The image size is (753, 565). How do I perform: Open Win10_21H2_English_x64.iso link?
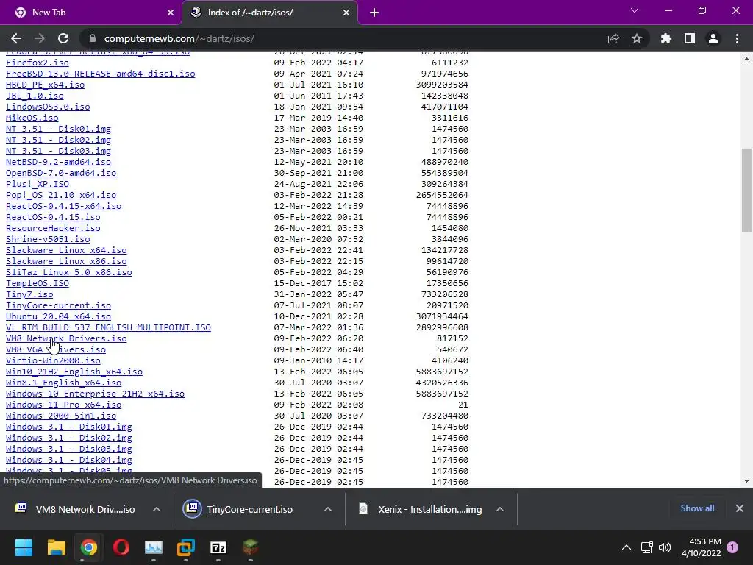(74, 372)
